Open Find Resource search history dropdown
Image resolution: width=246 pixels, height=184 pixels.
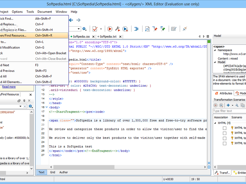[21, 106]
